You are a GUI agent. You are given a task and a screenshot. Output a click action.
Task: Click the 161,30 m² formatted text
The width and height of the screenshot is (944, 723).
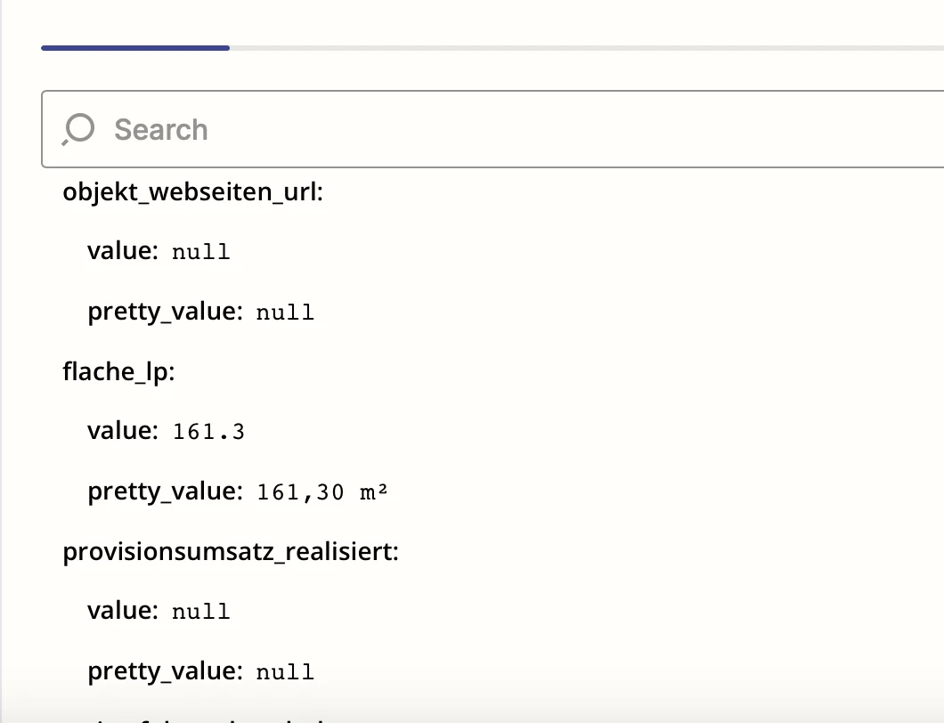point(322,492)
